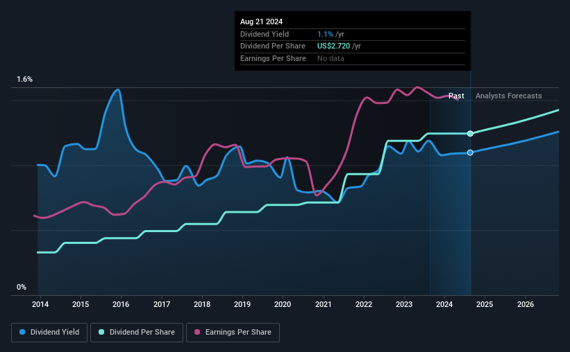Click the 2018 x-axis label

point(202,304)
